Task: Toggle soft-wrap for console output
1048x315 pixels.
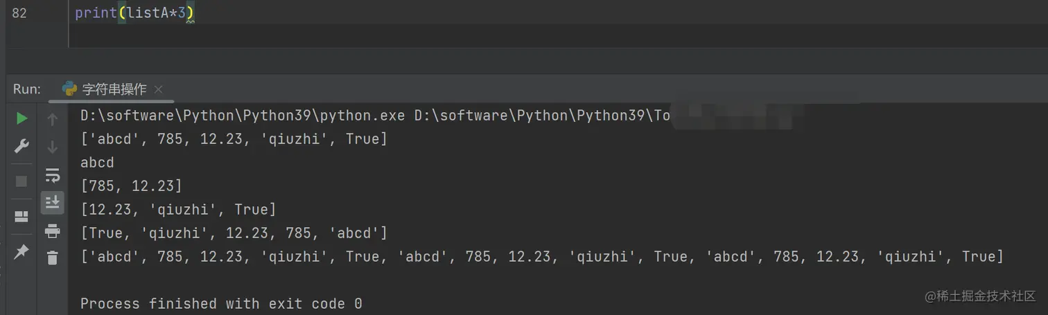Action: click(x=53, y=174)
